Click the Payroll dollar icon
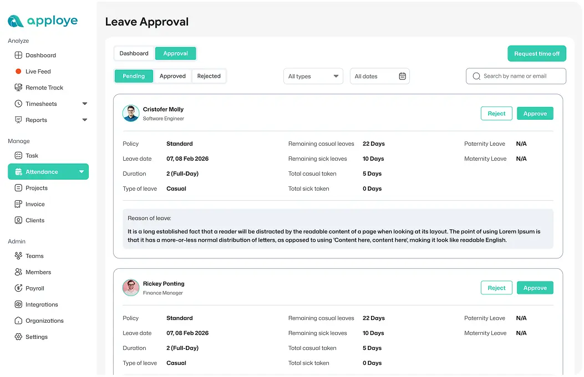584x377 pixels. pyautogui.click(x=18, y=288)
